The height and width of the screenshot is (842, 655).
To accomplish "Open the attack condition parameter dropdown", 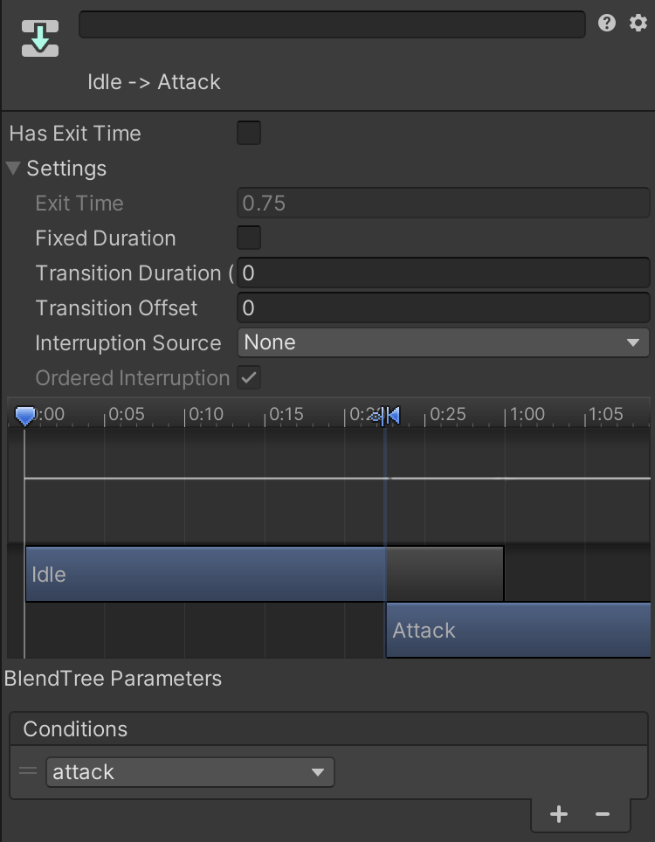I will coord(190,772).
